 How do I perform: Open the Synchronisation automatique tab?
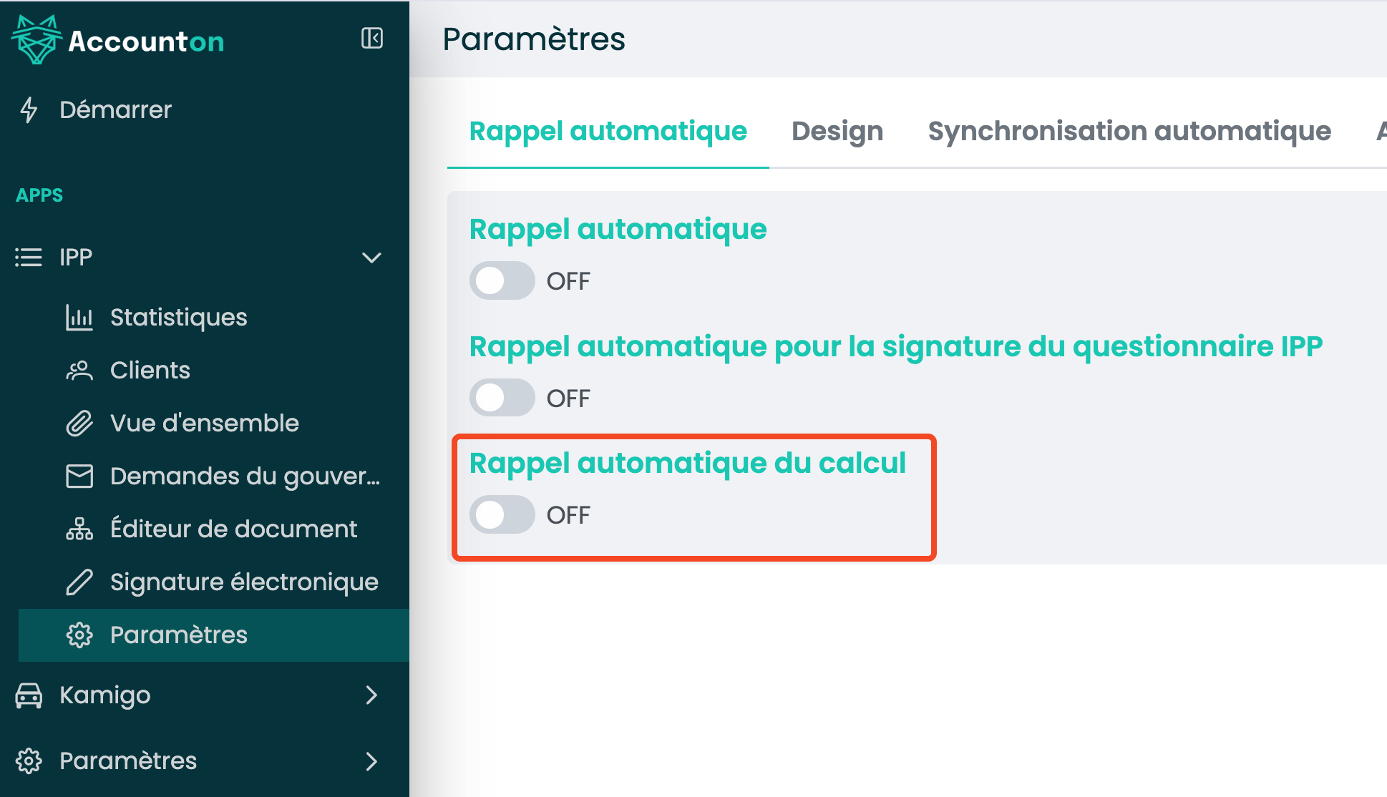(1129, 132)
